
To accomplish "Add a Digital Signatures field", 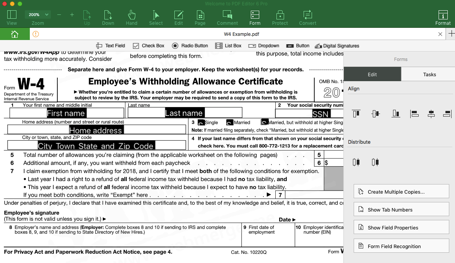I will tap(337, 46).
